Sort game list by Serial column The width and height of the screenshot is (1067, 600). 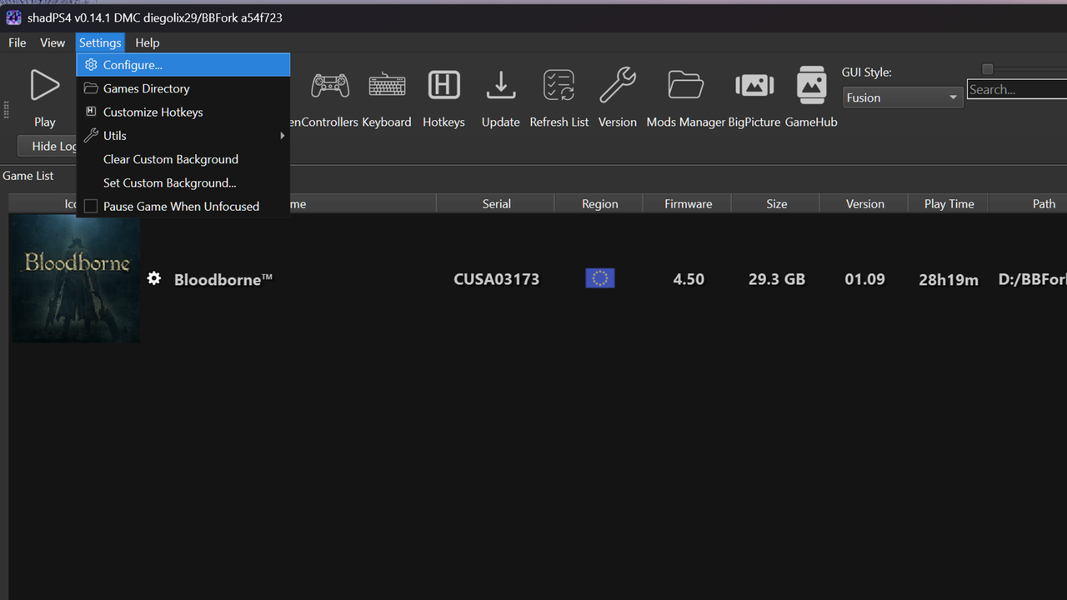(496, 204)
